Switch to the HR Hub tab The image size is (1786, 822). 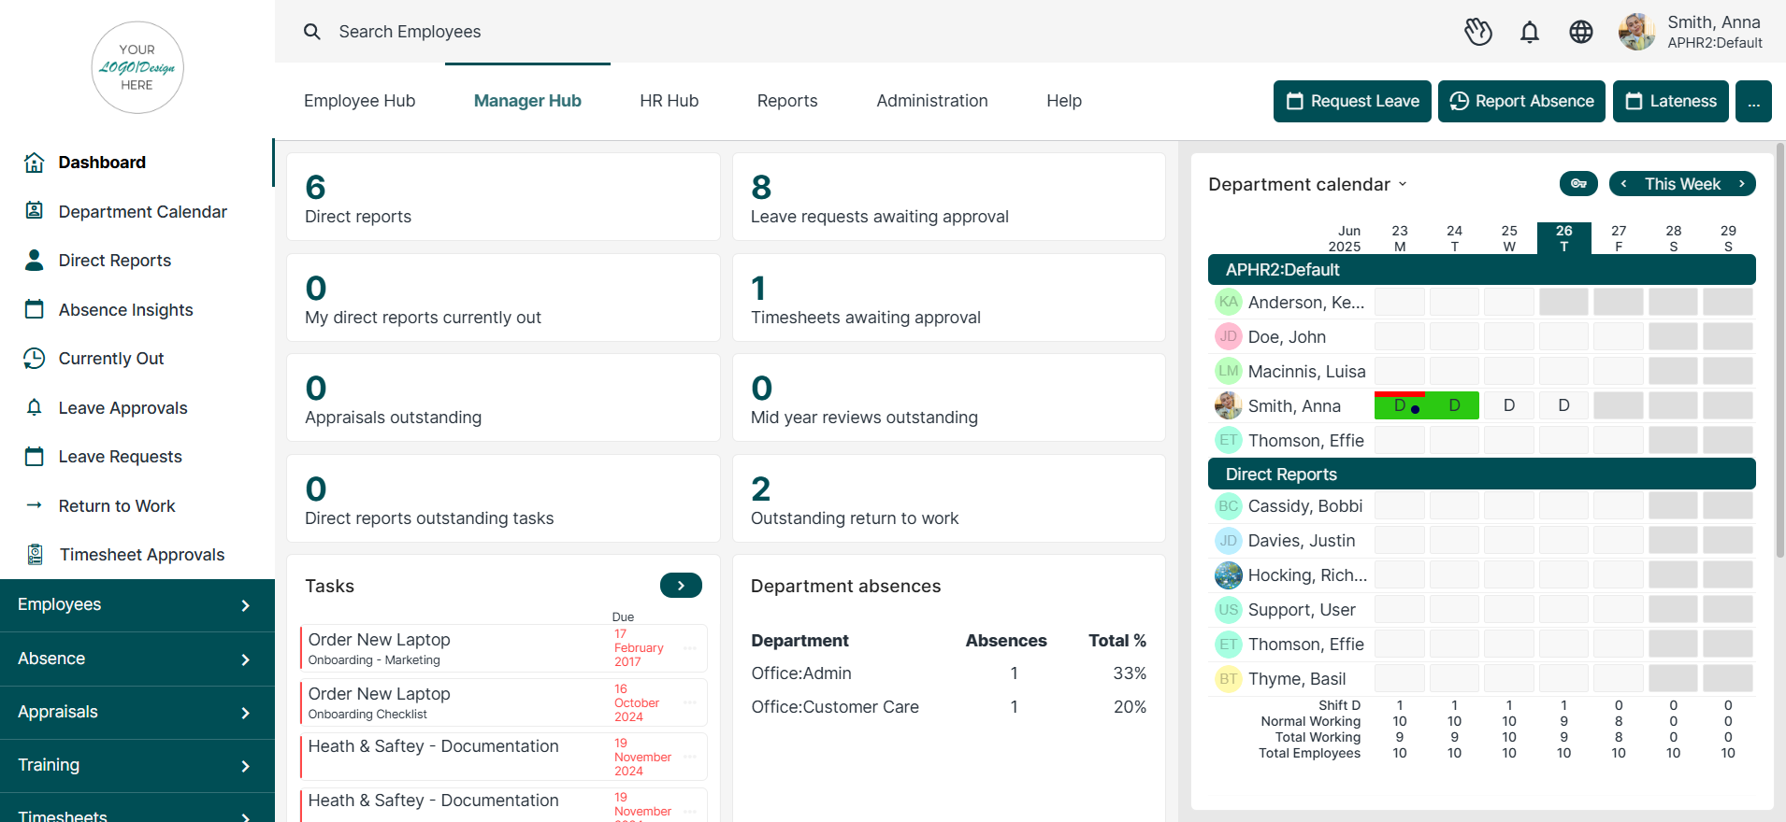[x=669, y=101]
